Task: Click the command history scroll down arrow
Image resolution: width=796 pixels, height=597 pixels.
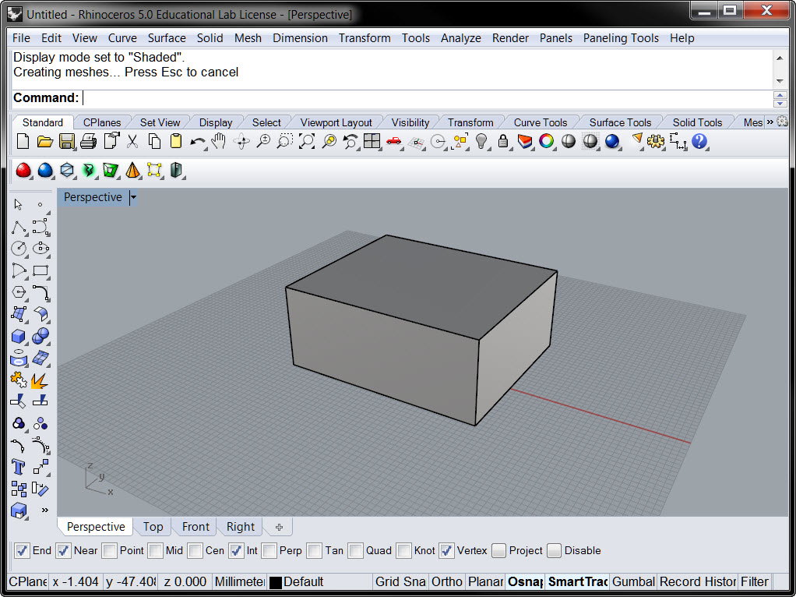Action: pyautogui.click(x=780, y=81)
